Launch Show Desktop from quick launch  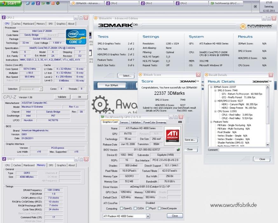point(28,3)
